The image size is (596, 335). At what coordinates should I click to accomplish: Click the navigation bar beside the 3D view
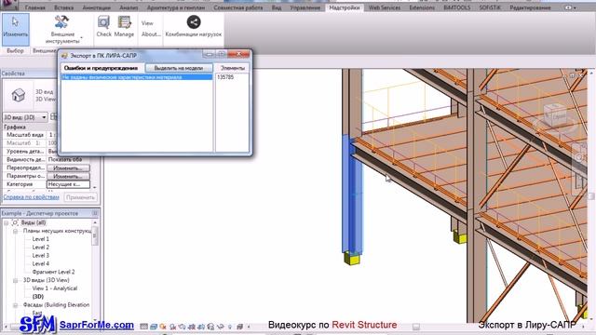coord(579,169)
